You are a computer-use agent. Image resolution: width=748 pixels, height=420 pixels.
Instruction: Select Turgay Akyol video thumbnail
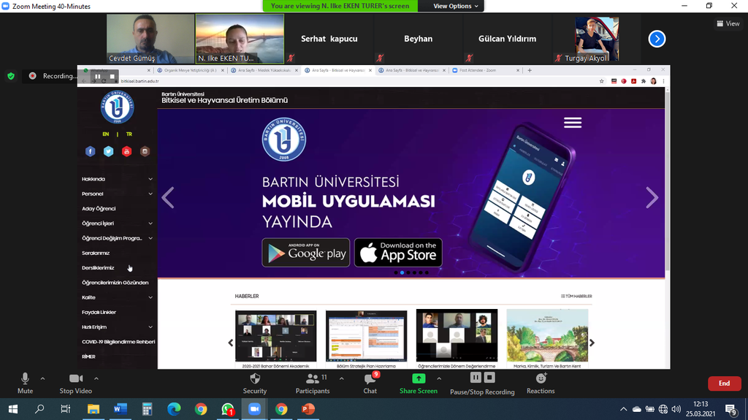[596, 39]
